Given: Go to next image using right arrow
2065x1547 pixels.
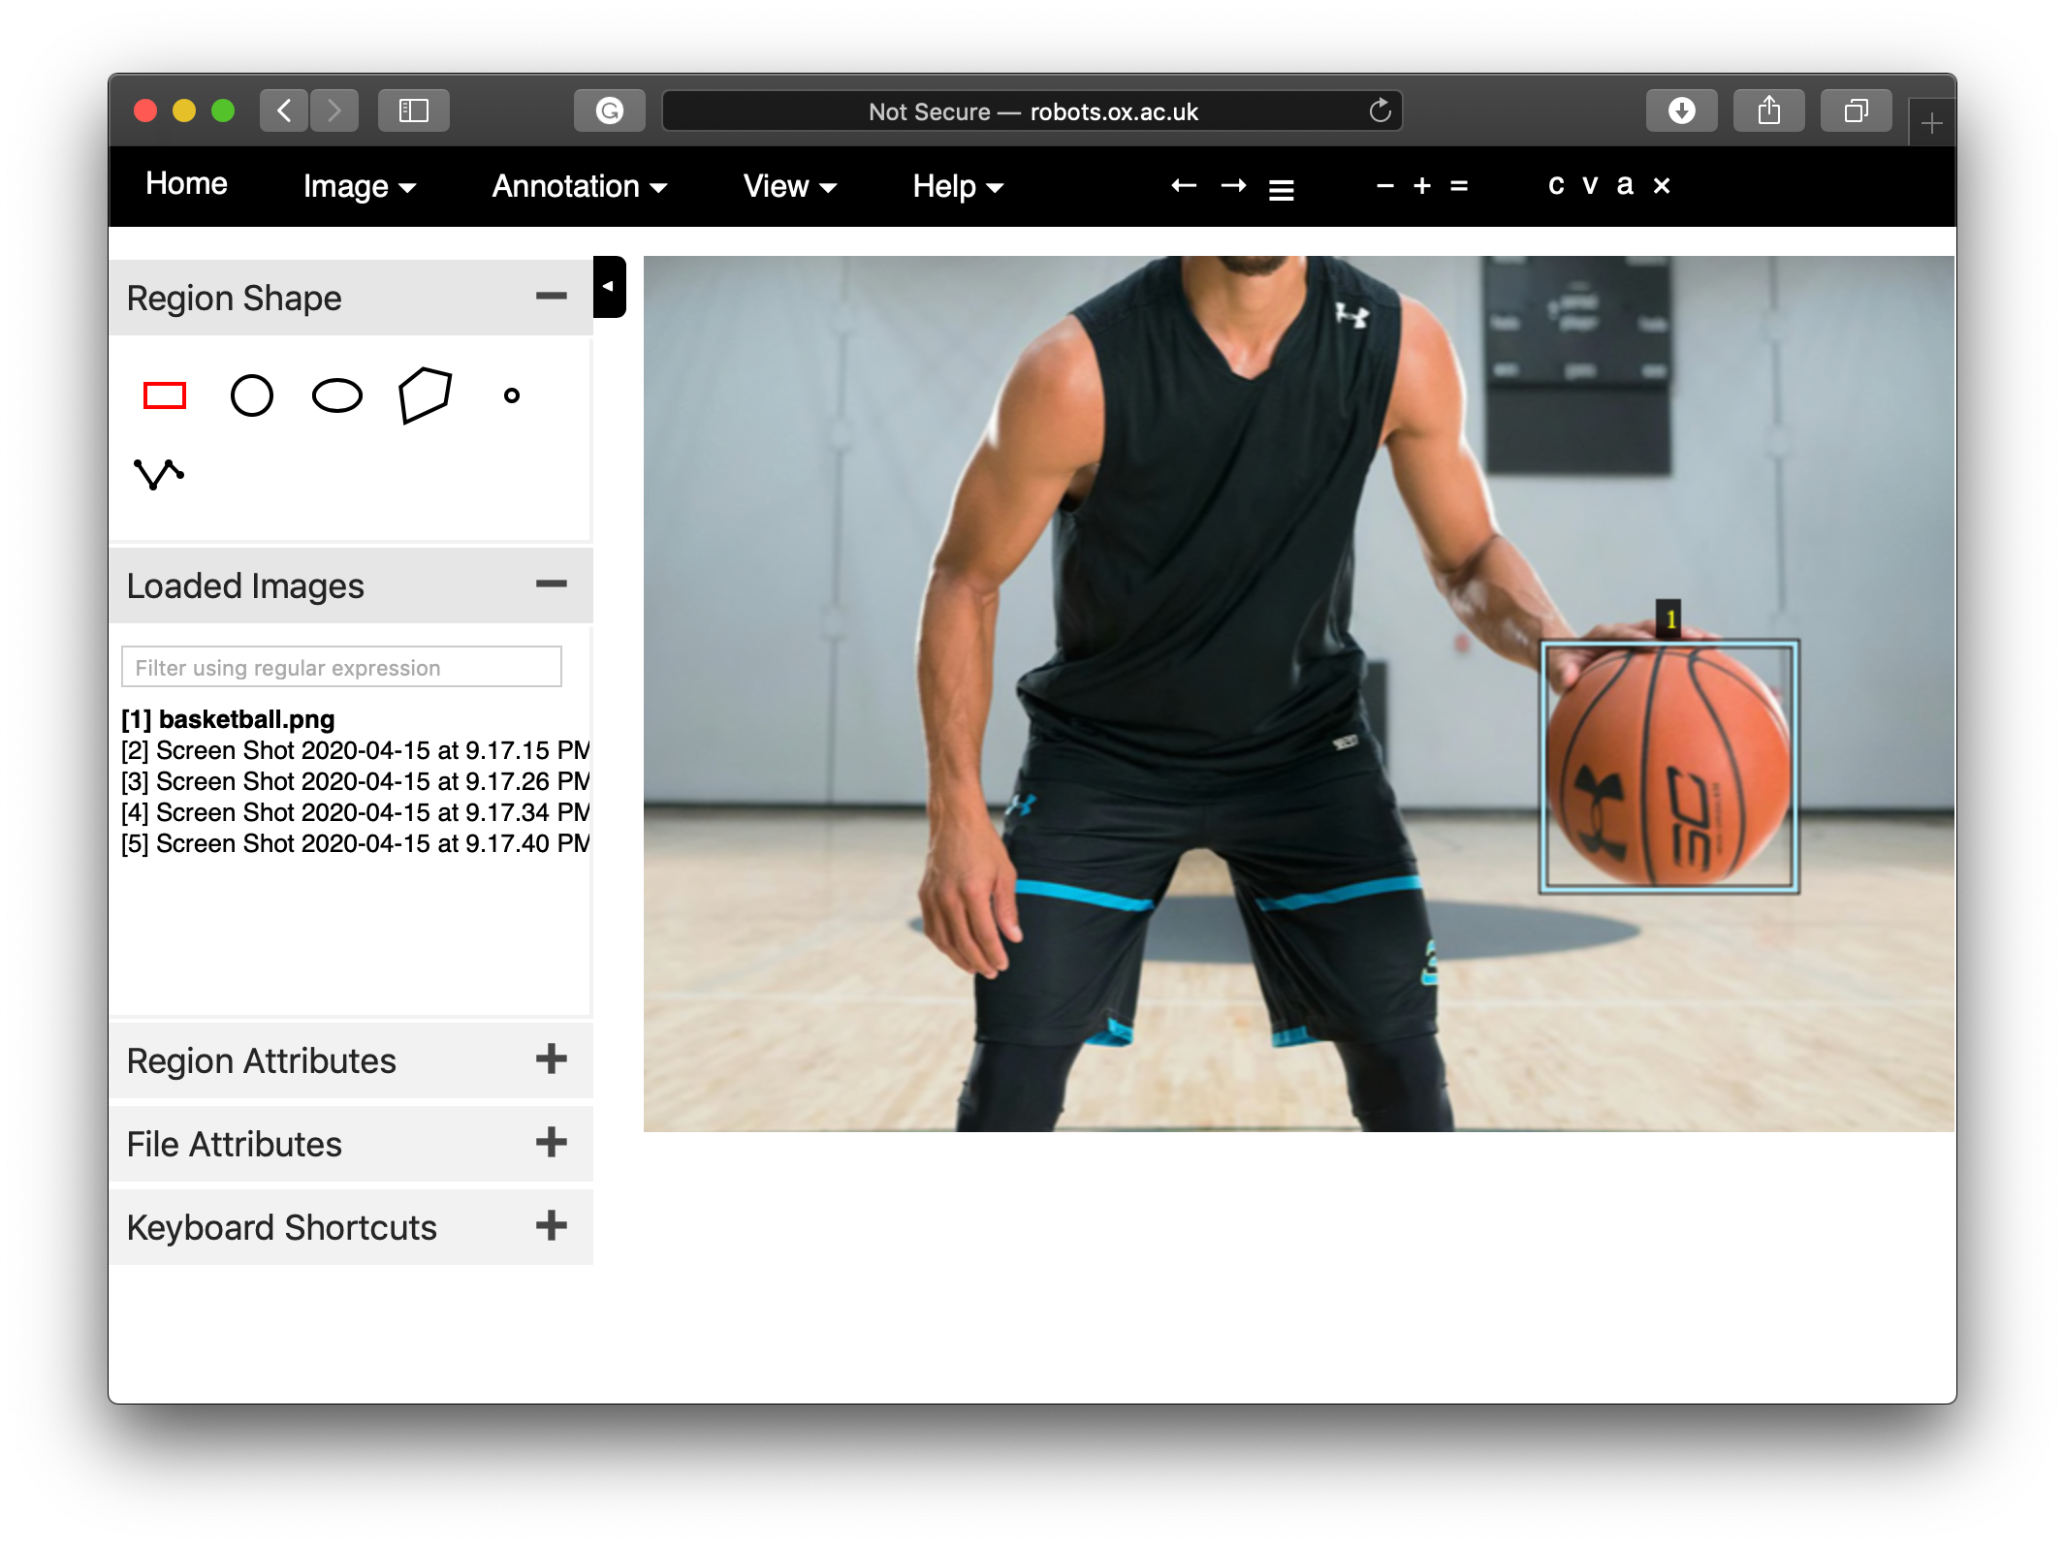Looking at the screenshot, I should [1233, 185].
